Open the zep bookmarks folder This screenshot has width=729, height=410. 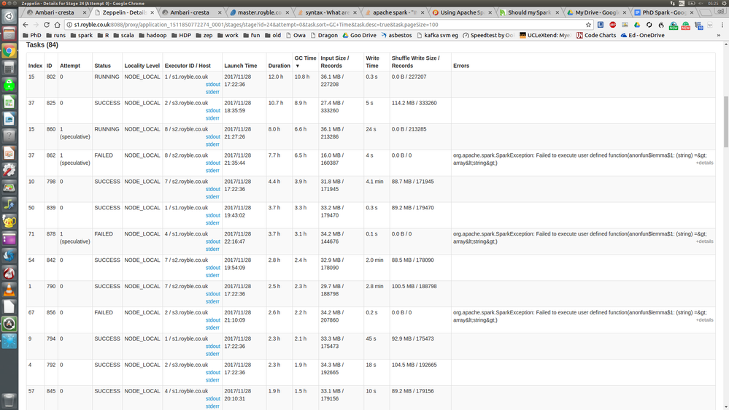(204, 35)
